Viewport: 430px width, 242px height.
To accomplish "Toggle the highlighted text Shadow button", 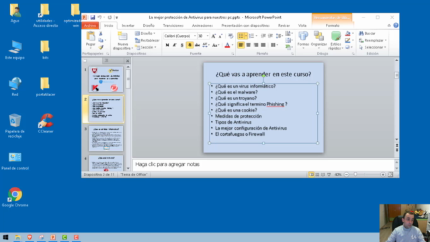I will pyautogui.click(x=189, y=45).
